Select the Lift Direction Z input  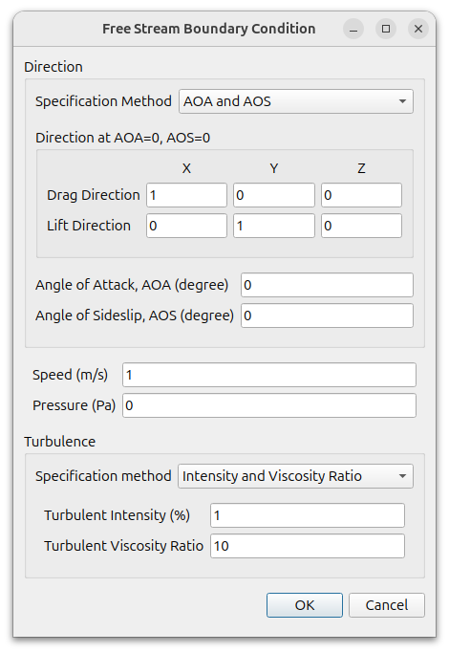pyautogui.click(x=361, y=226)
